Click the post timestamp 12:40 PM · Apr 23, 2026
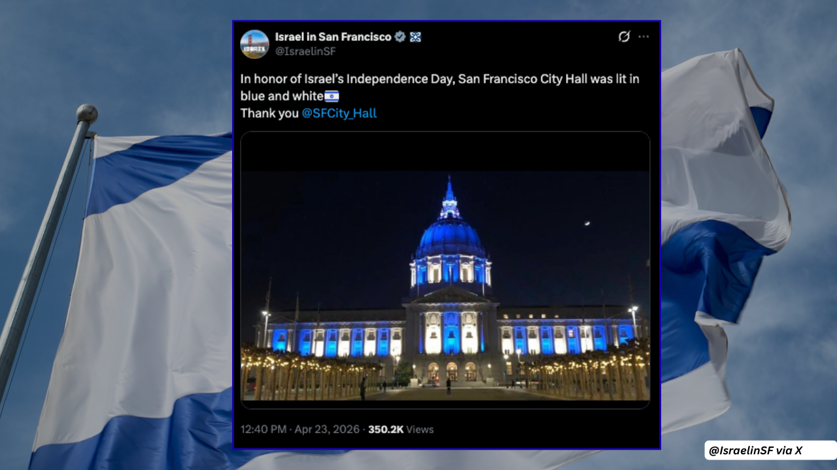 tap(299, 430)
